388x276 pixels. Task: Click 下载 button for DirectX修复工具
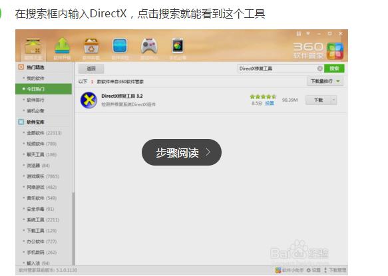(318, 100)
